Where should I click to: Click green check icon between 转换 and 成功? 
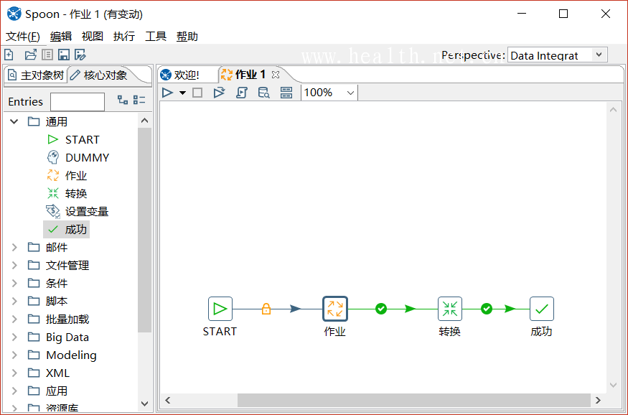pos(487,309)
